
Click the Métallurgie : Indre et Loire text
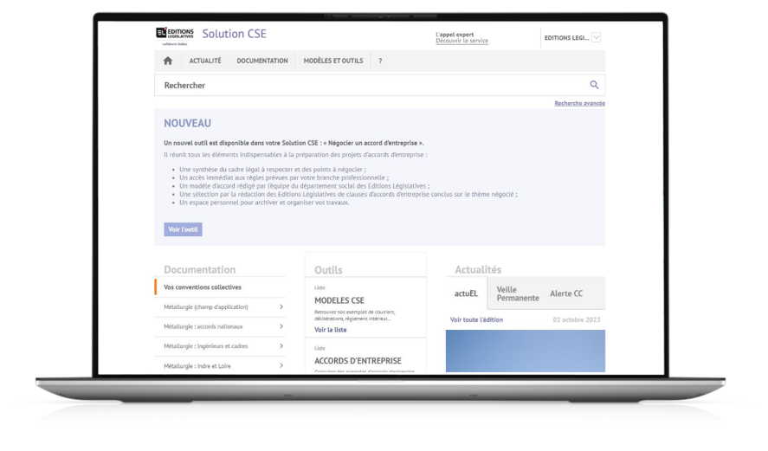pos(197,366)
